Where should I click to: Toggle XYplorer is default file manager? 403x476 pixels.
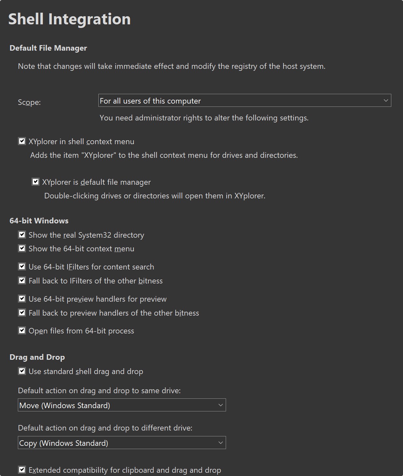pyautogui.click(x=36, y=182)
